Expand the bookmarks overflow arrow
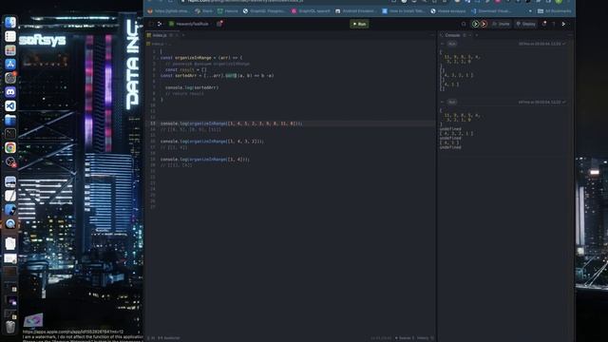This screenshot has height=342, width=608. [x=530, y=11]
